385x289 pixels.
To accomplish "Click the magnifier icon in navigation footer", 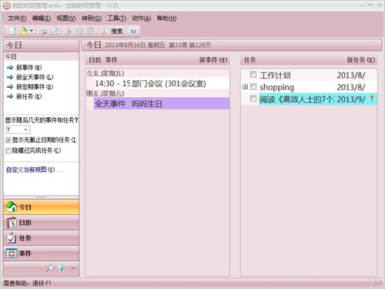I will 49,268.
